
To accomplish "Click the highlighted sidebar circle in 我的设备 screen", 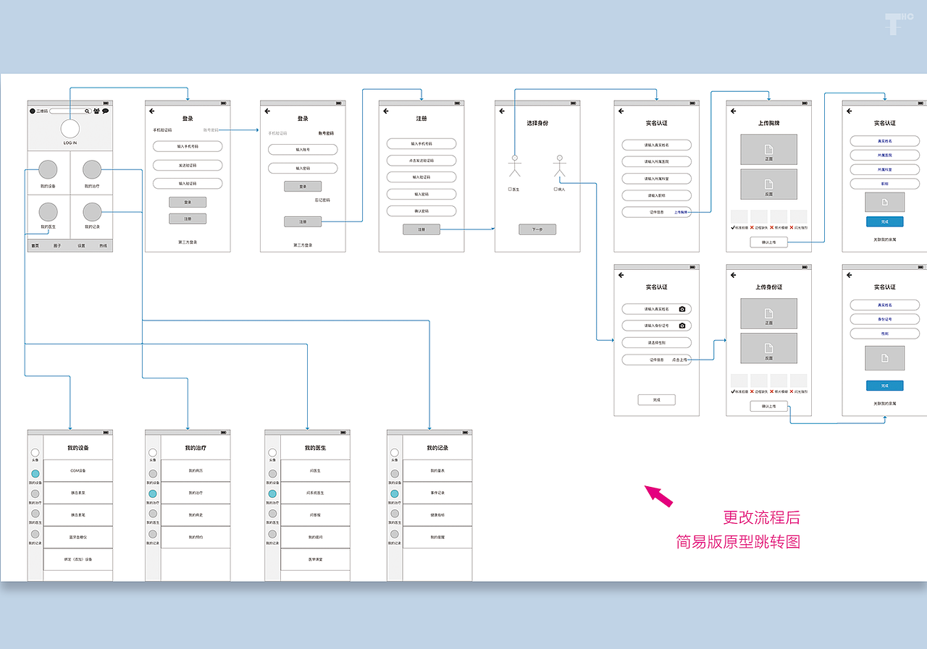I will pos(35,474).
